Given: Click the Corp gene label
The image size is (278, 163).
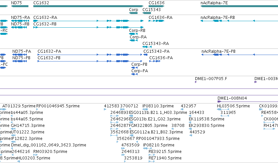Looking at the screenshot, I should [134, 10].
